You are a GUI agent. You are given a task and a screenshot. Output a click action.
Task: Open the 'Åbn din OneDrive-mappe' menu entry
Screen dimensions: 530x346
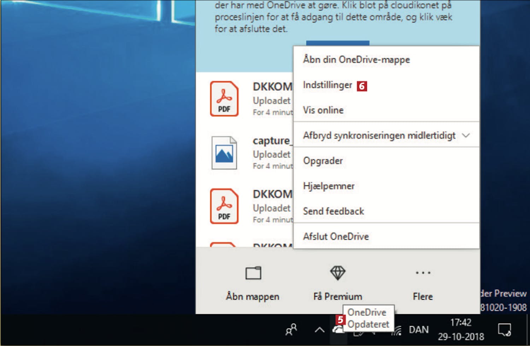pyautogui.click(x=386, y=59)
